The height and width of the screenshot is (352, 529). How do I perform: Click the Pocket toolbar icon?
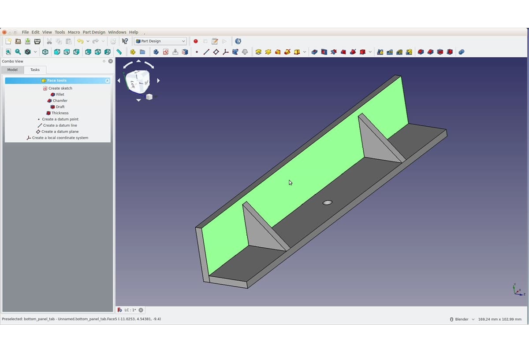(x=314, y=52)
